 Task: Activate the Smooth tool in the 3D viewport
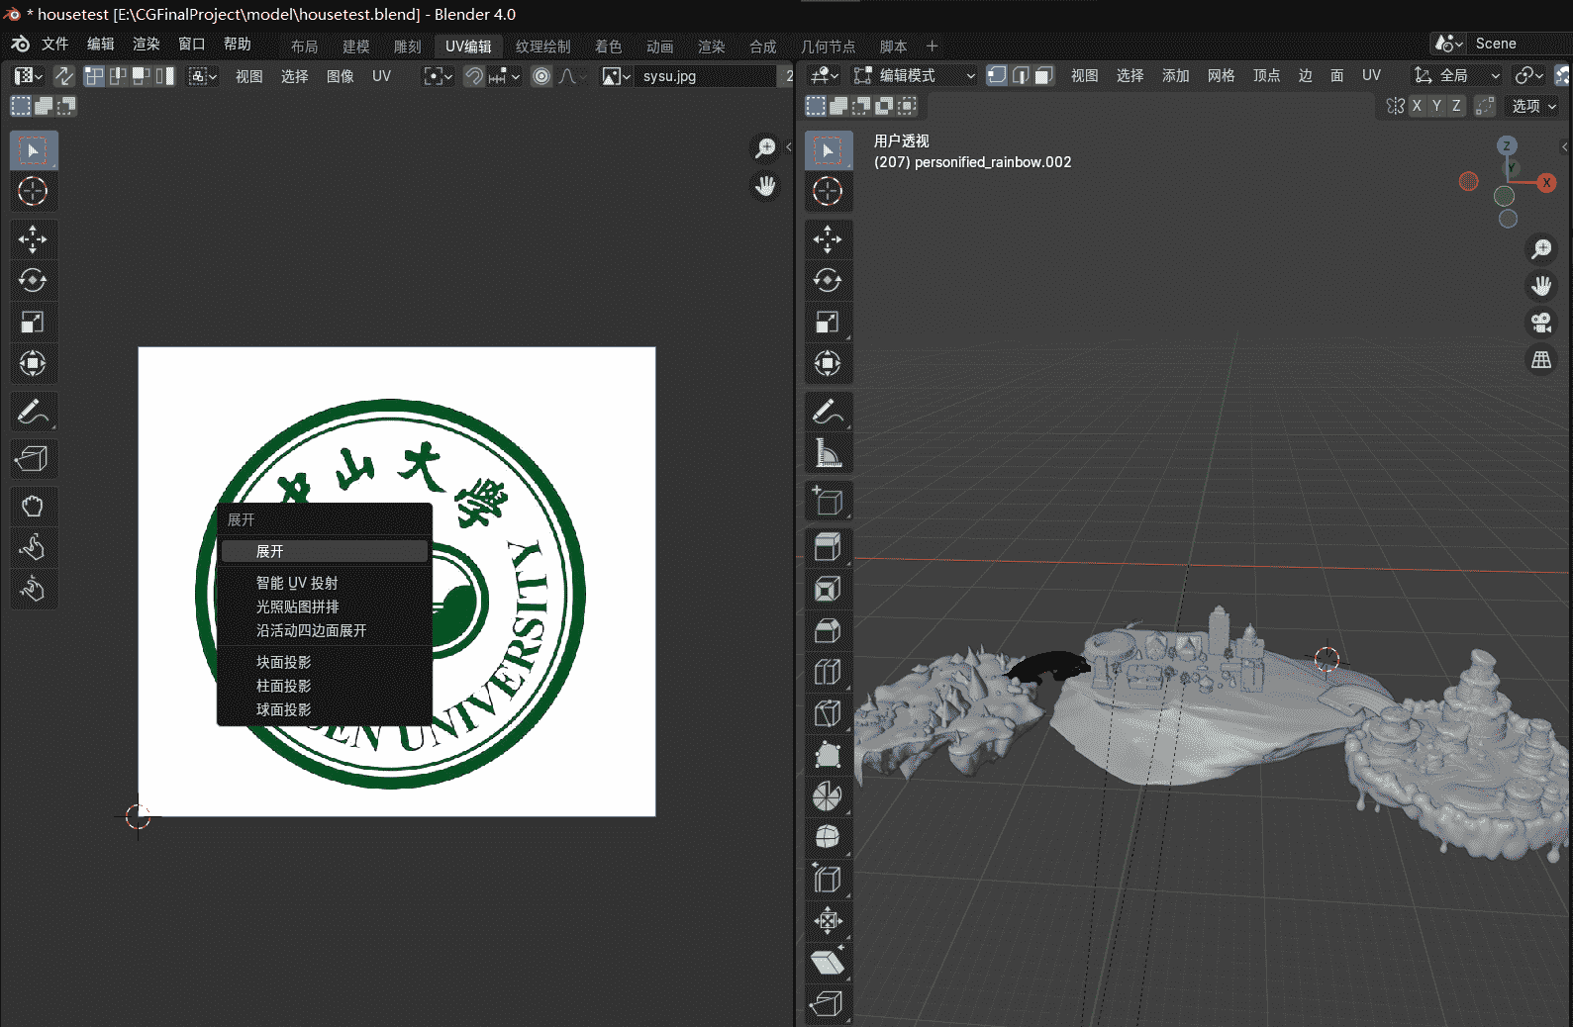[x=829, y=837]
